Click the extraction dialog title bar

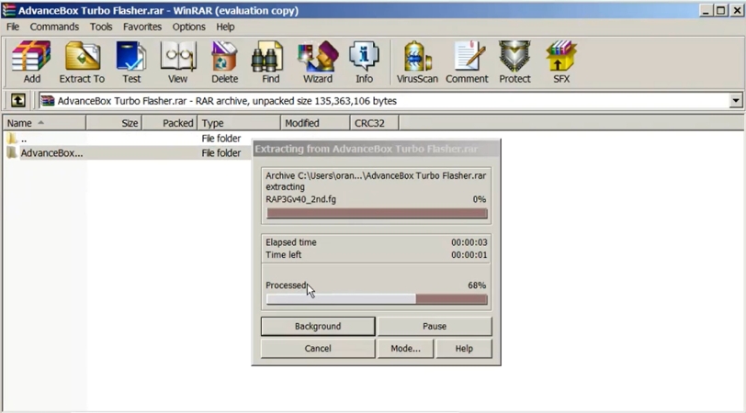pos(377,149)
